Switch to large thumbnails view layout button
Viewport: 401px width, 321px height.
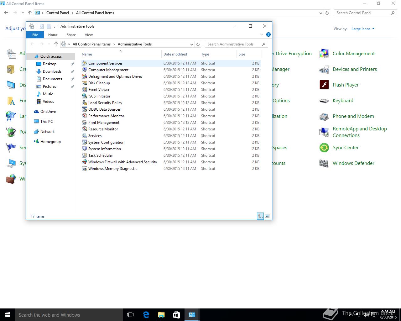click(x=267, y=216)
